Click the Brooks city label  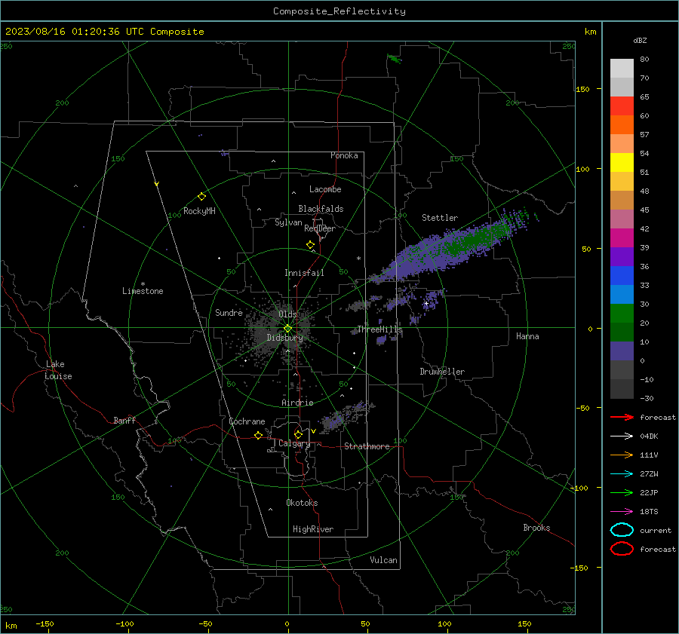coord(536,528)
